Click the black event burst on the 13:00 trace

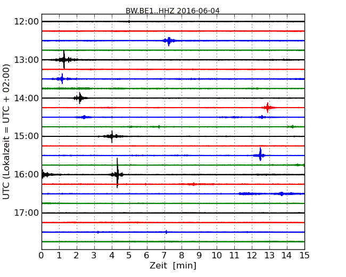(64, 60)
